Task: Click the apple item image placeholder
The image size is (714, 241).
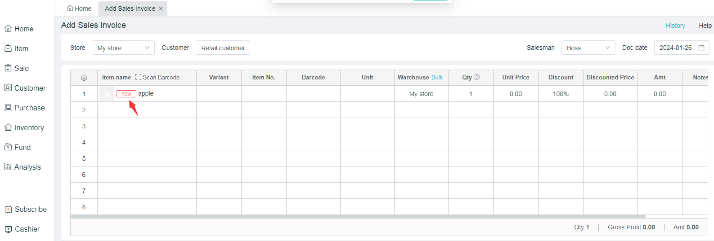Action: tap(107, 94)
